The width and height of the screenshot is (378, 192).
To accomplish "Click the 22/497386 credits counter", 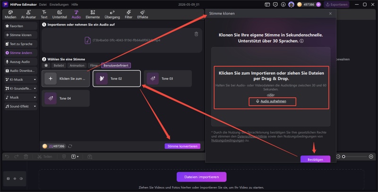I will coord(54,146).
